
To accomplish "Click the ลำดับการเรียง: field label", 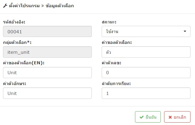I will [x=116, y=84].
